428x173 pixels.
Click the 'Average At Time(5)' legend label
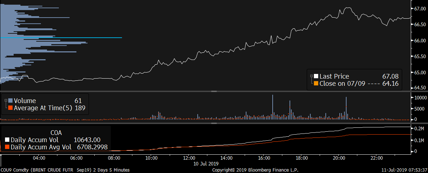pyautogui.click(x=43, y=108)
